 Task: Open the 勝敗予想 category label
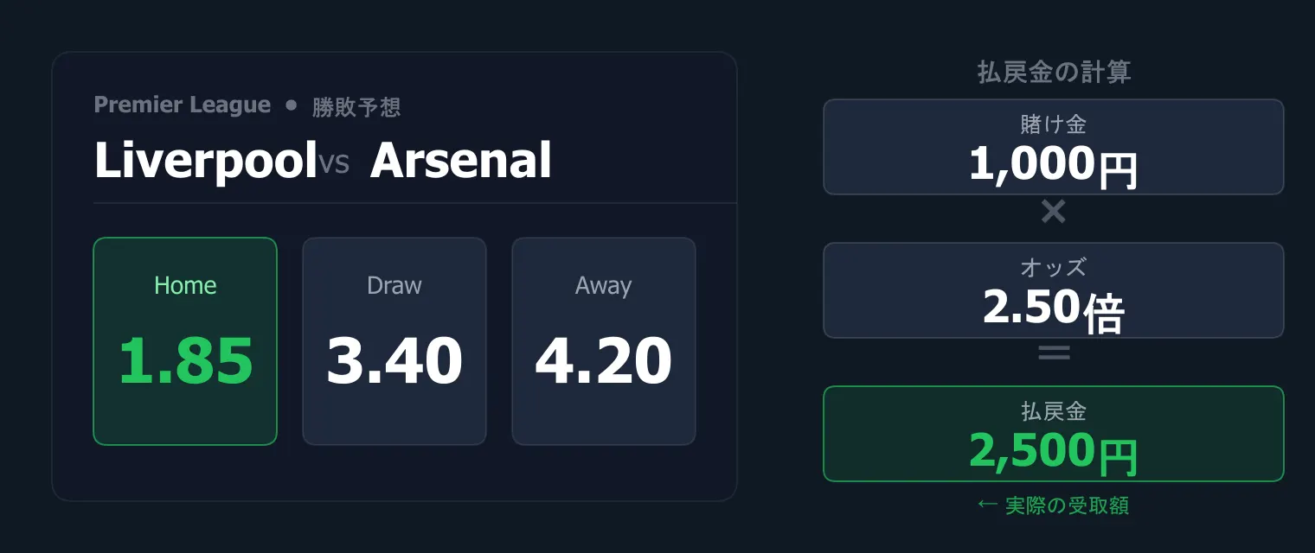pyautogui.click(x=356, y=107)
